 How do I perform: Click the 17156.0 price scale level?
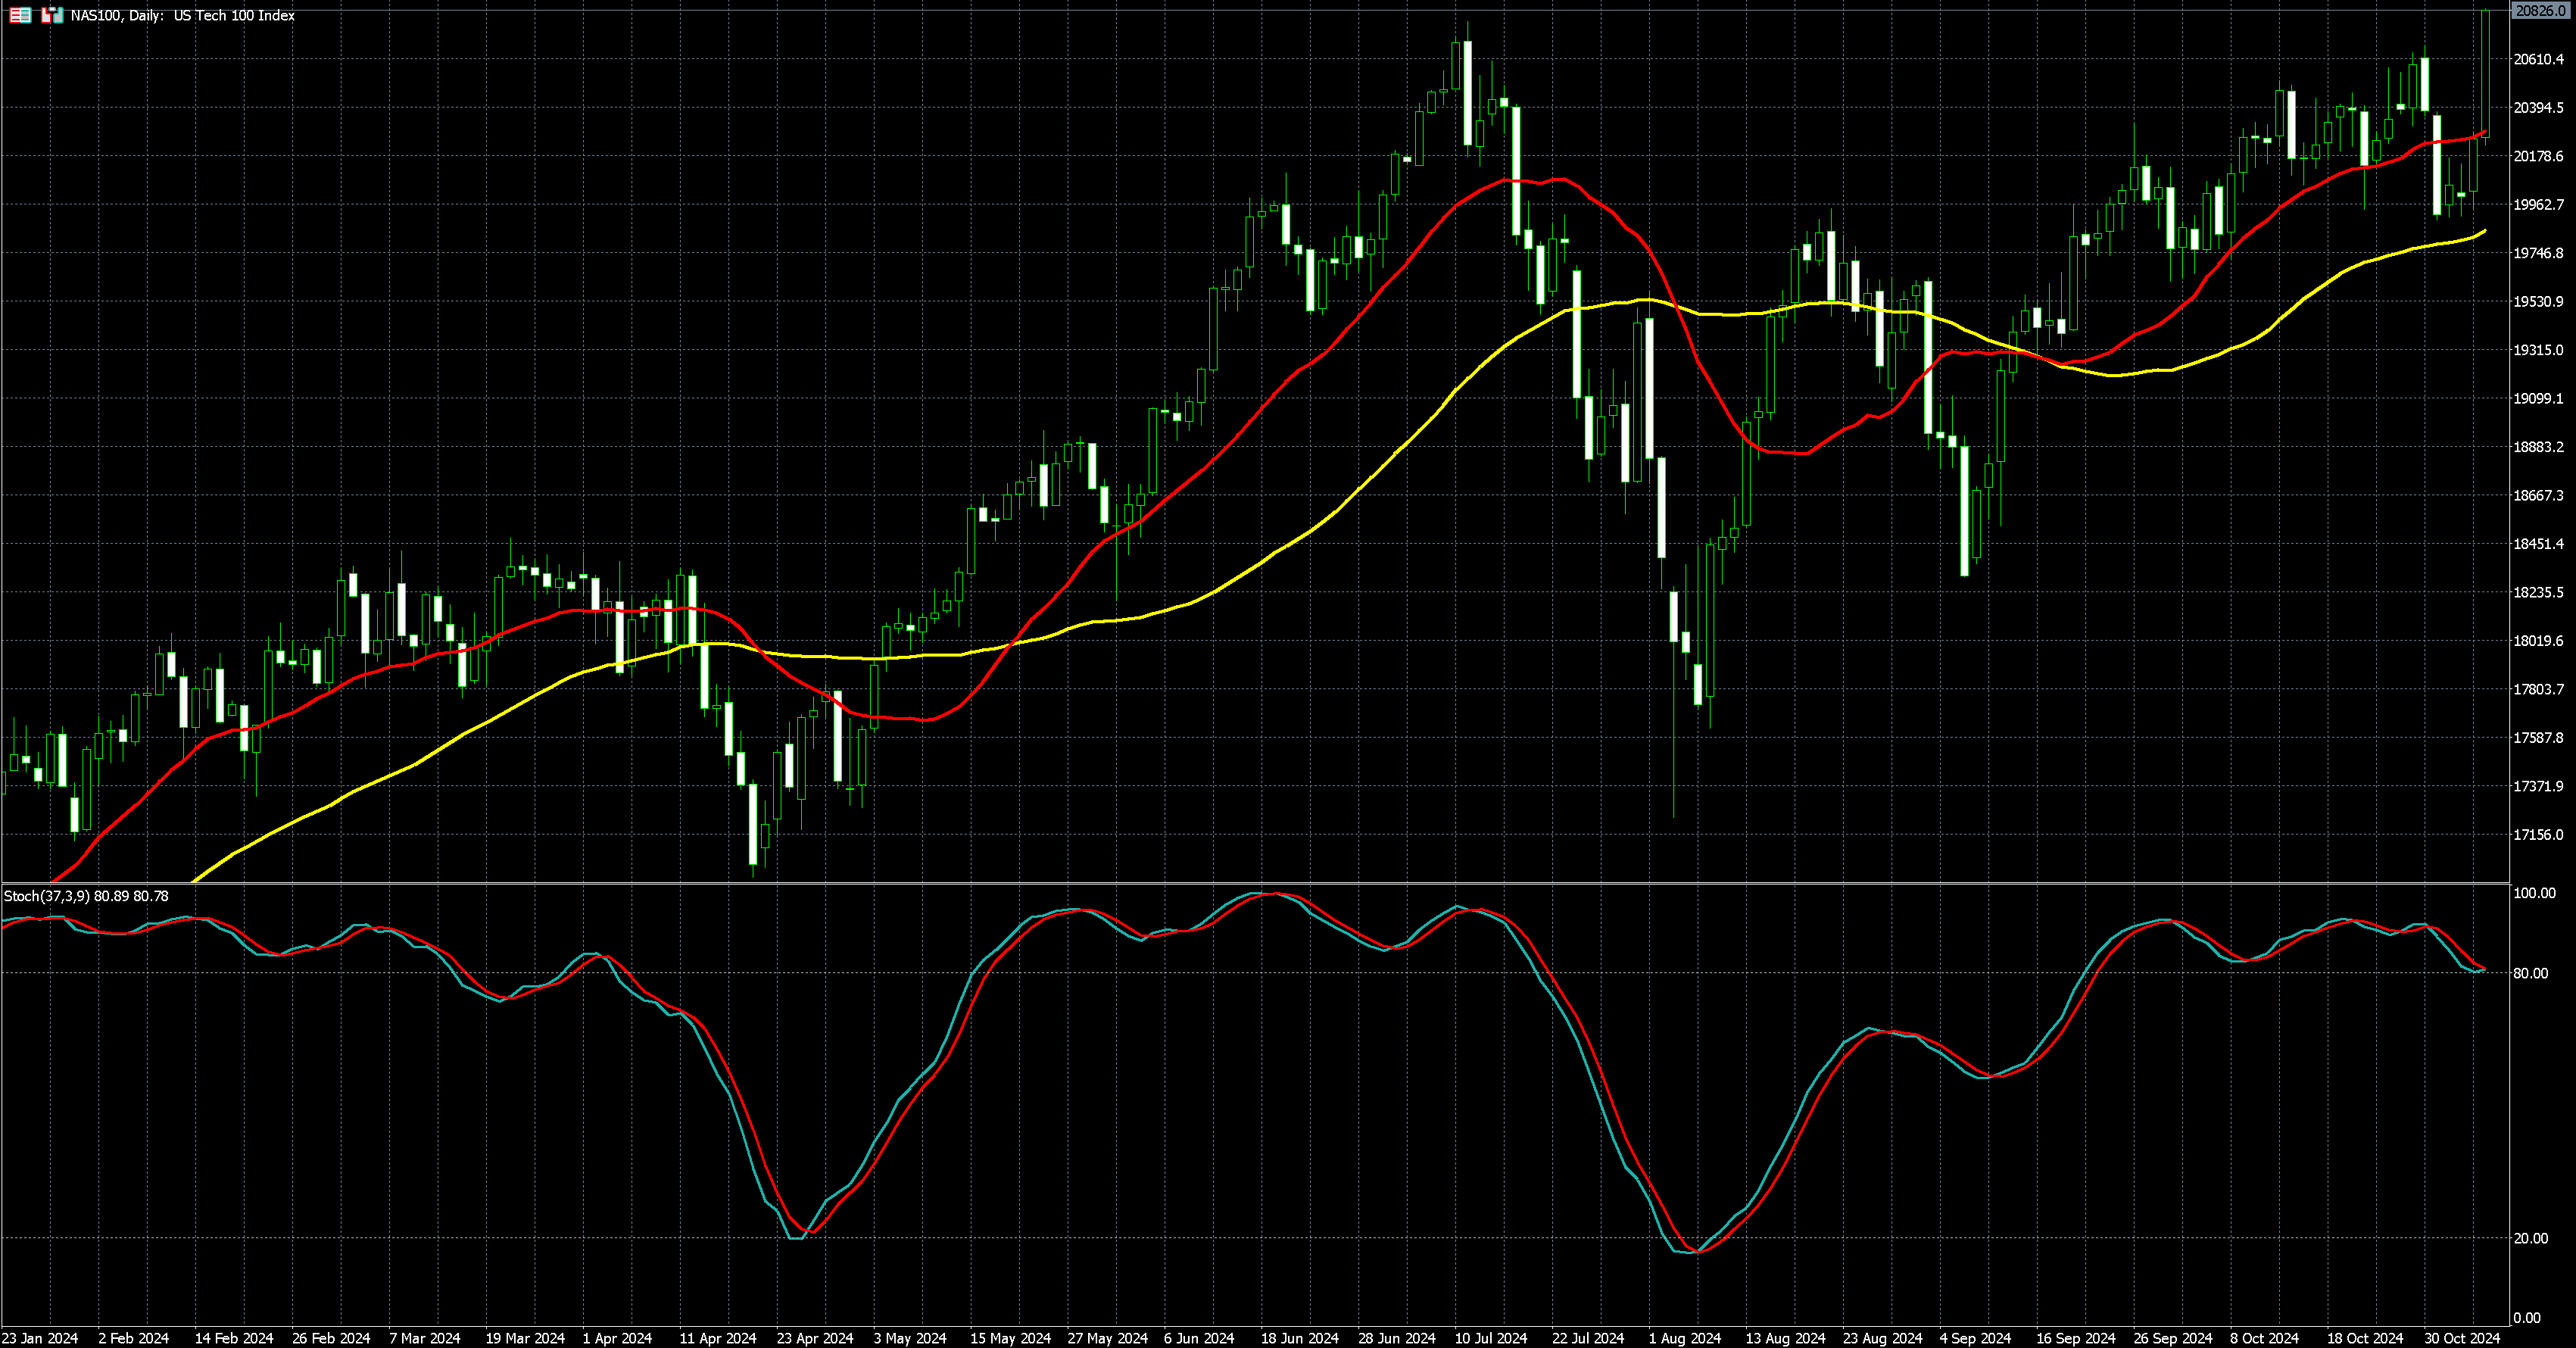click(2540, 834)
